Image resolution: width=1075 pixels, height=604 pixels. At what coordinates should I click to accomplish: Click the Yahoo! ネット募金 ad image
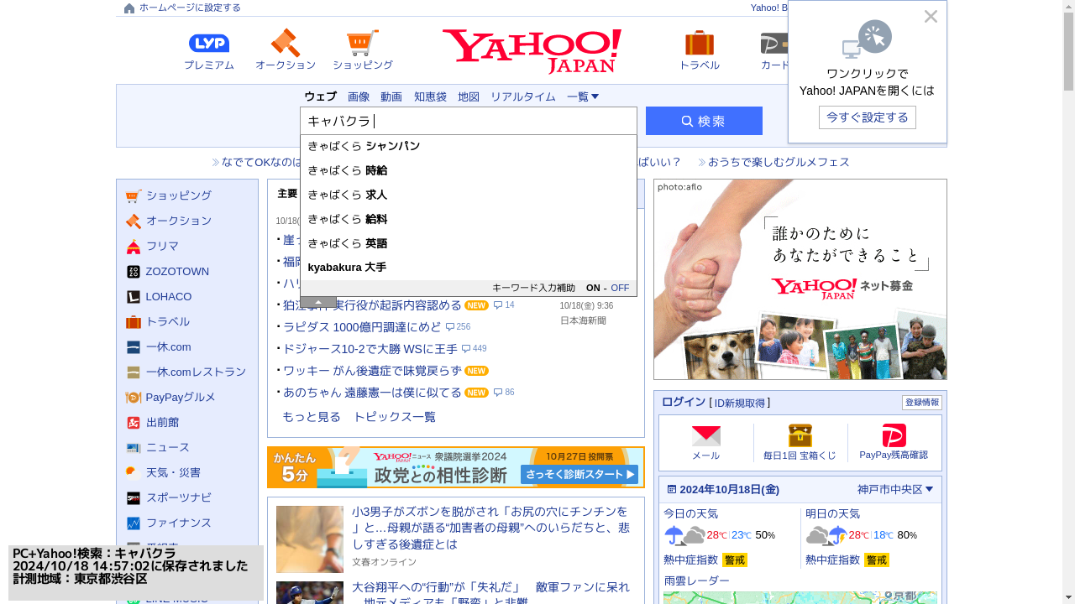click(800, 279)
